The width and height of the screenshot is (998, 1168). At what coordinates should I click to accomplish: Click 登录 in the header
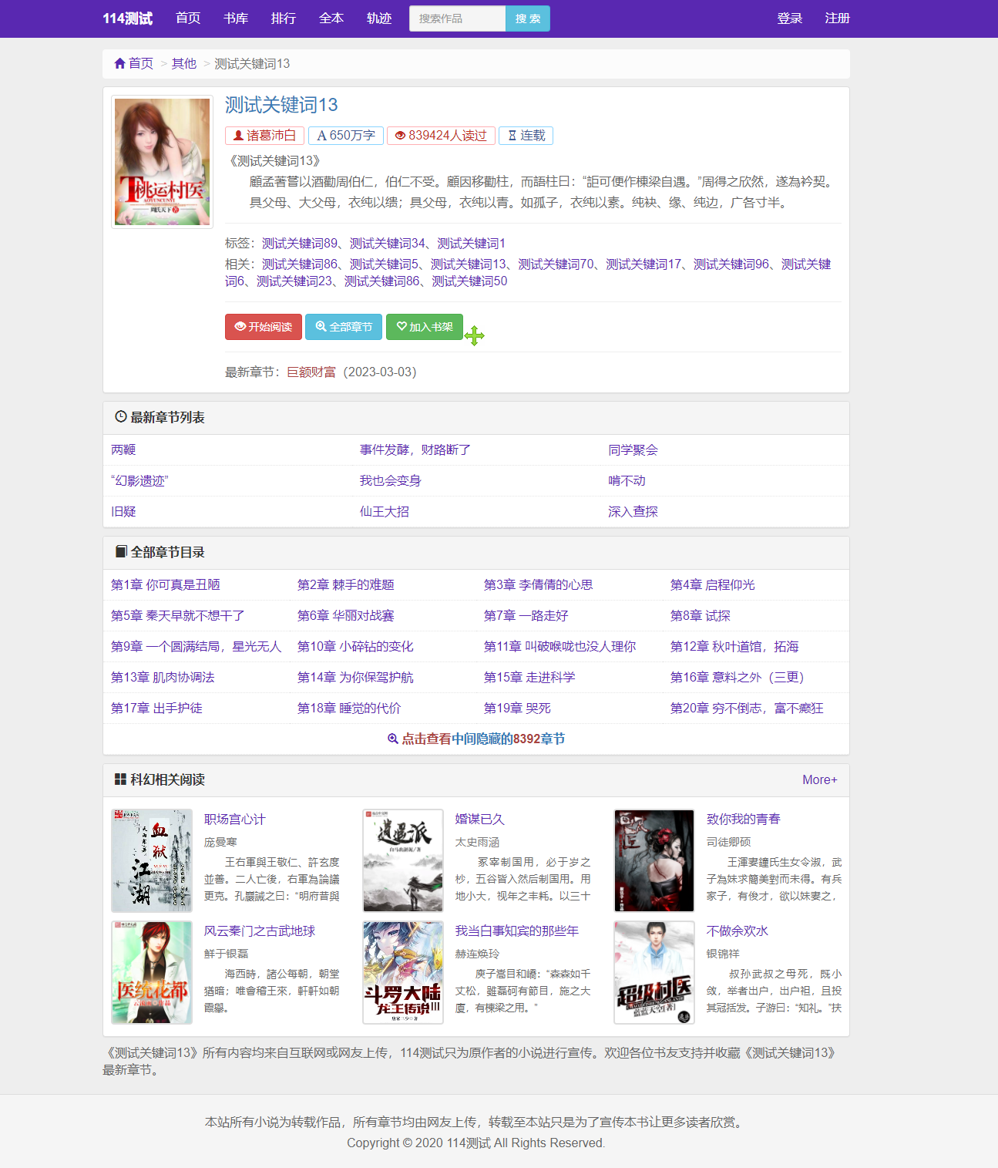tap(790, 18)
